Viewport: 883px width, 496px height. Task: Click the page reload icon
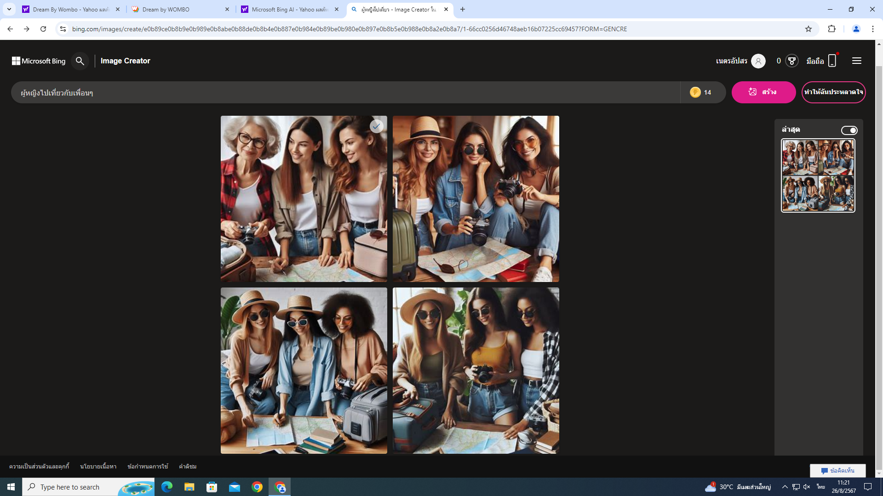43,29
